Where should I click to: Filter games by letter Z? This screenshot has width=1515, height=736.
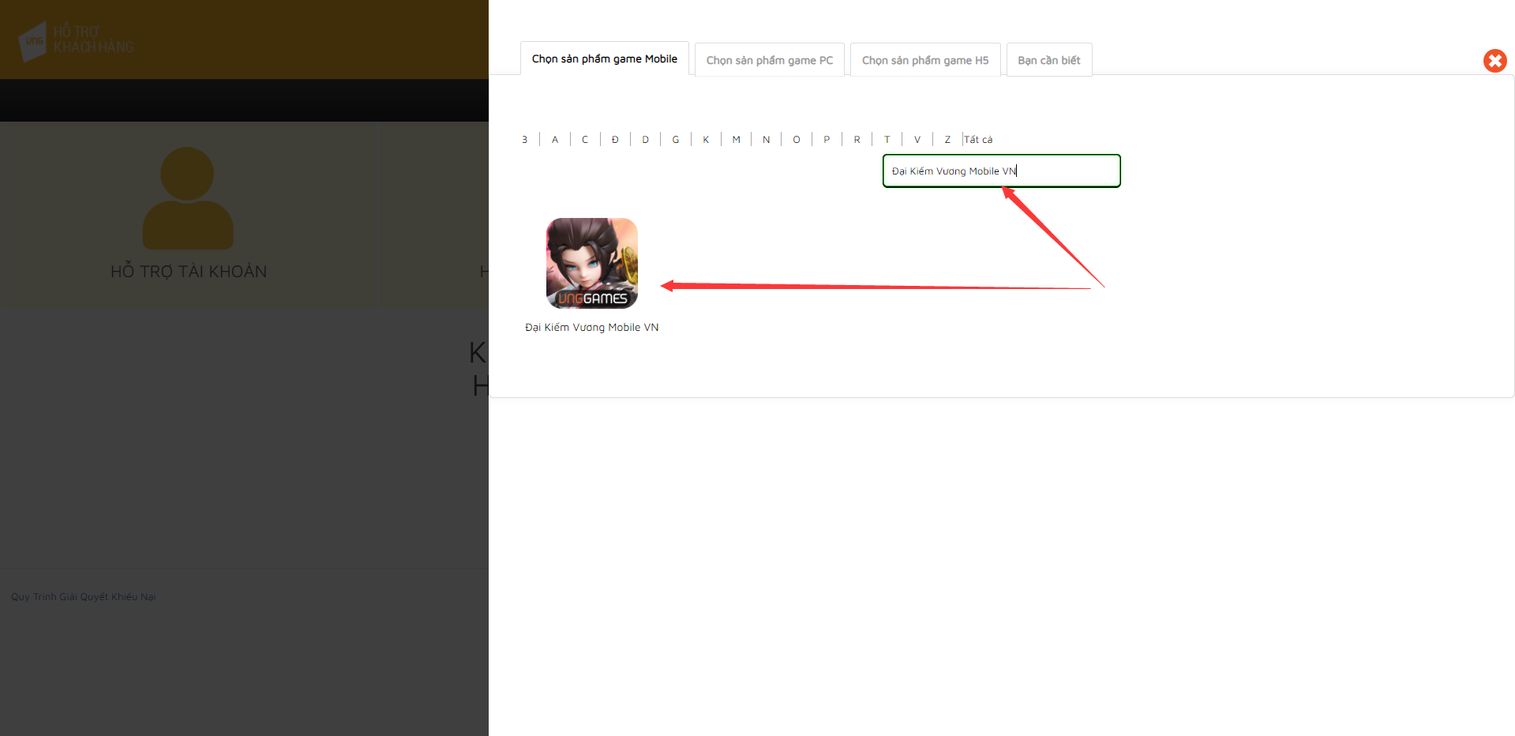click(x=947, y=140)
